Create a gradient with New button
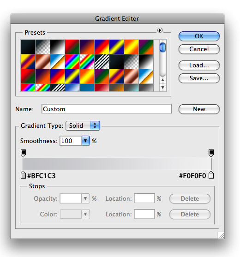This screenshot has height=257, width=240. [199, 109]
